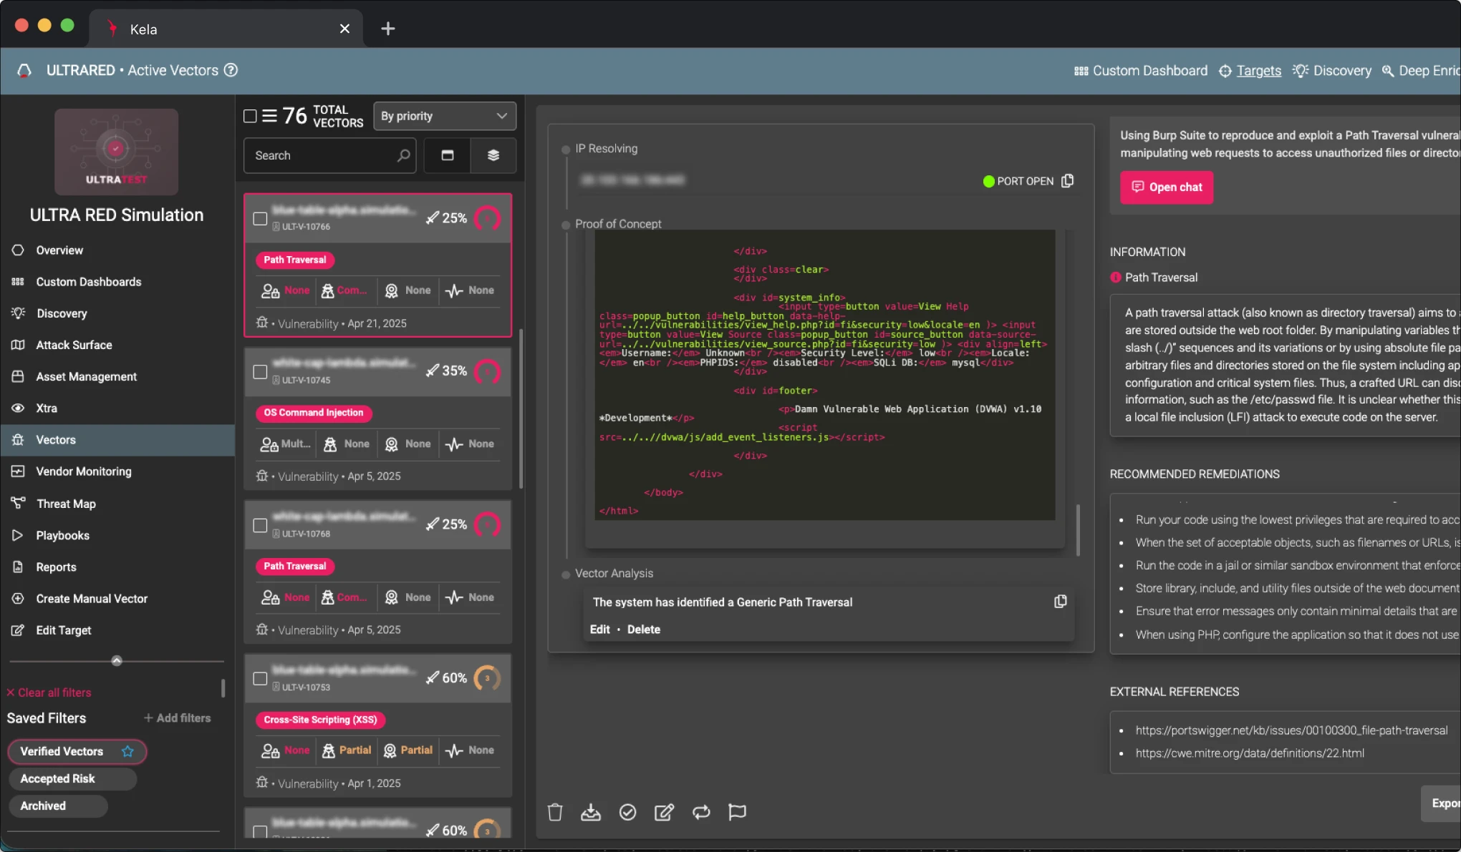Click Delete under Vector Analysis
The width and height of the screenshot is (1461, 852).
(644, 630)
